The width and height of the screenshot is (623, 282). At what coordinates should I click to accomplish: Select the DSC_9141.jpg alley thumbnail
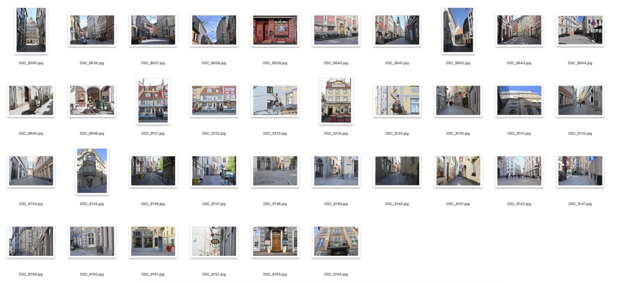458,171
